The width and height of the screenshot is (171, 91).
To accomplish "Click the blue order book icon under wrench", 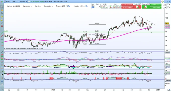I will click(x=93, y=7).
